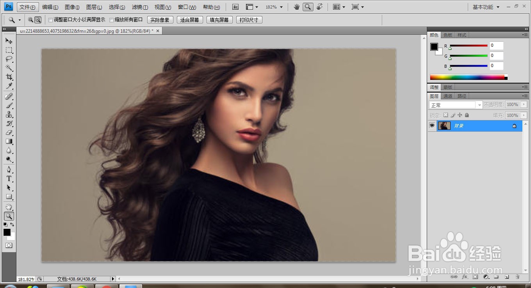Launch Bridge with Br button

[235, 7]
